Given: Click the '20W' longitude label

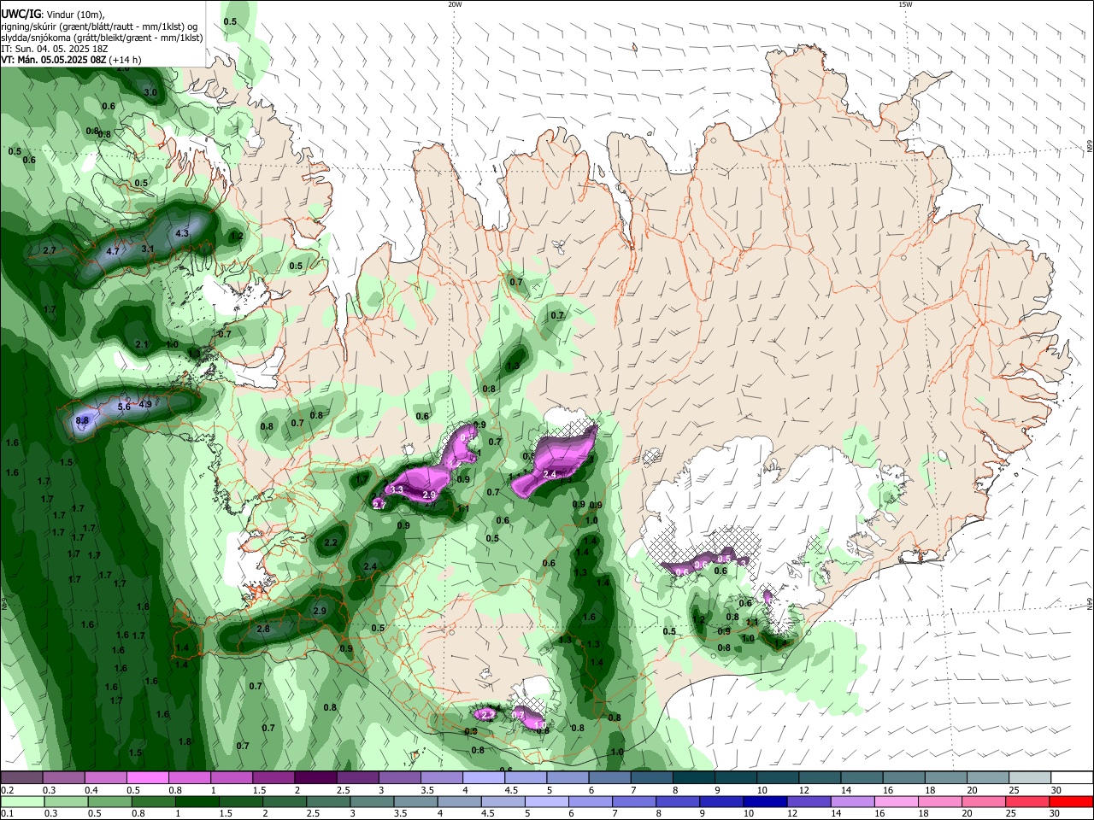Looking at the screenshot, I should coord(455,4).
